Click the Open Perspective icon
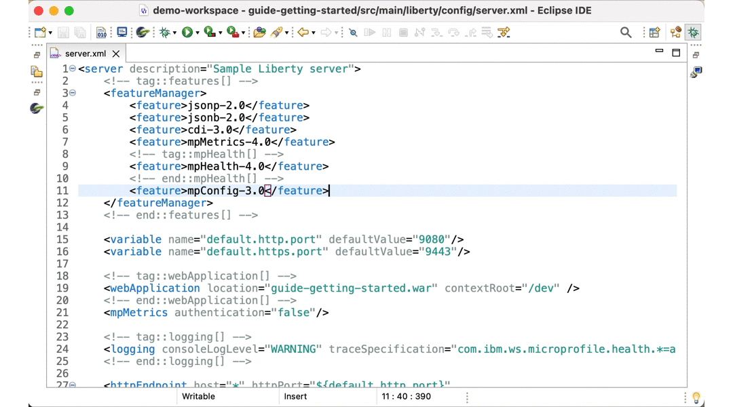This screenshot has height=407, width=733. 654,33
